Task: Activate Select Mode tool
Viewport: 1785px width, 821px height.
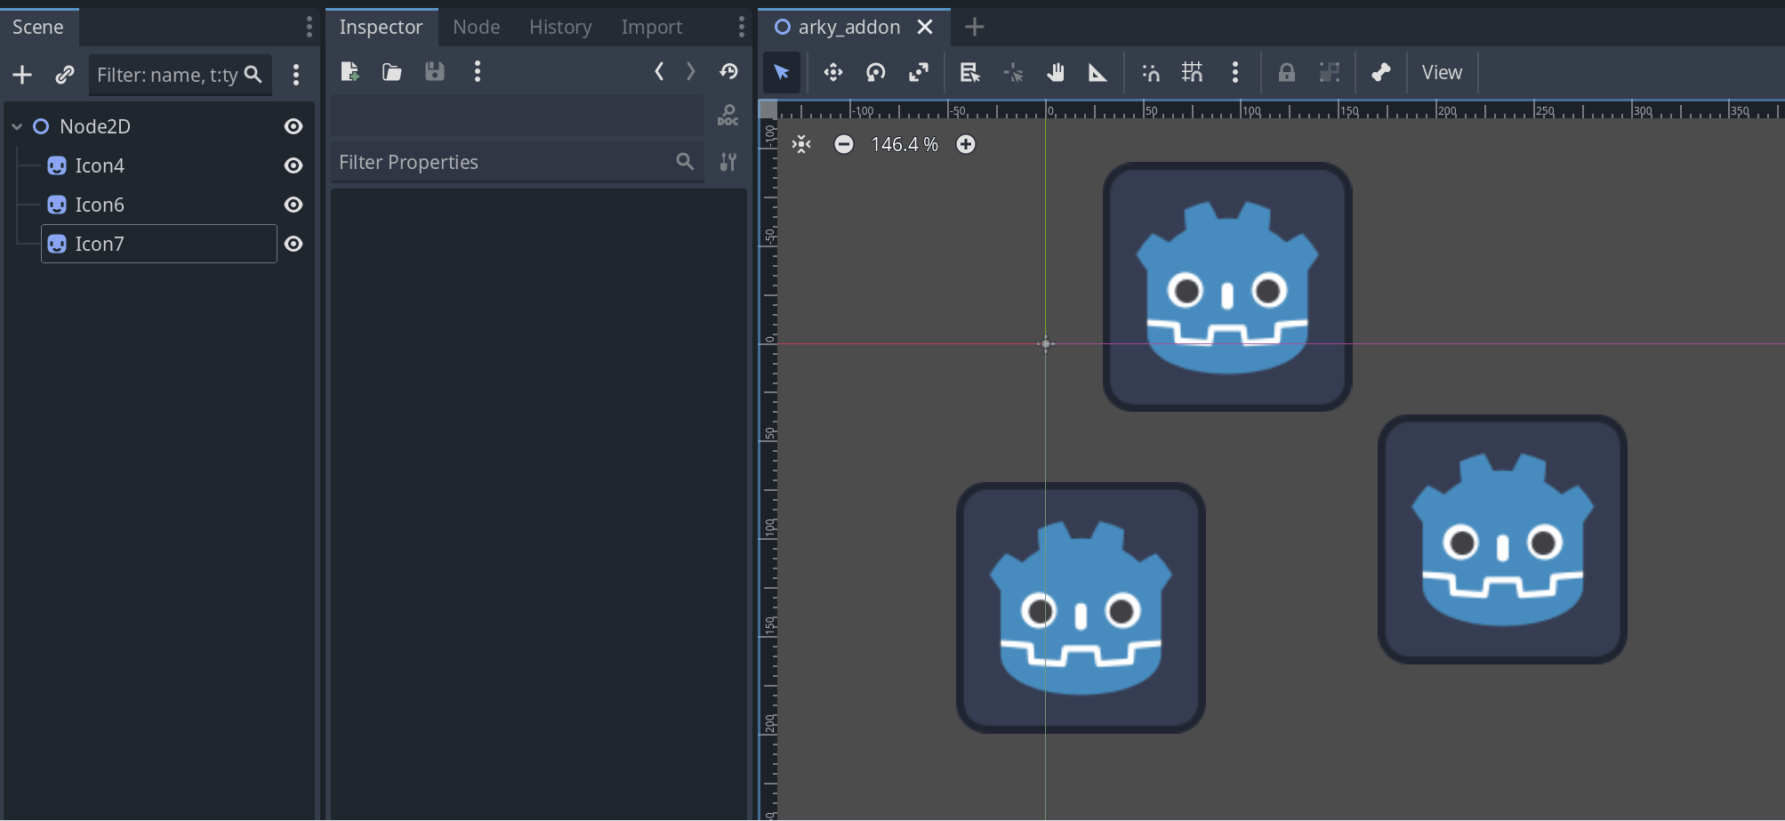Action: point(782,72)
